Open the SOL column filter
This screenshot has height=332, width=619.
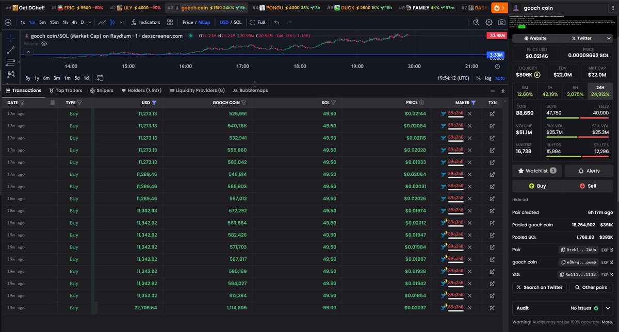pos(333,103)
